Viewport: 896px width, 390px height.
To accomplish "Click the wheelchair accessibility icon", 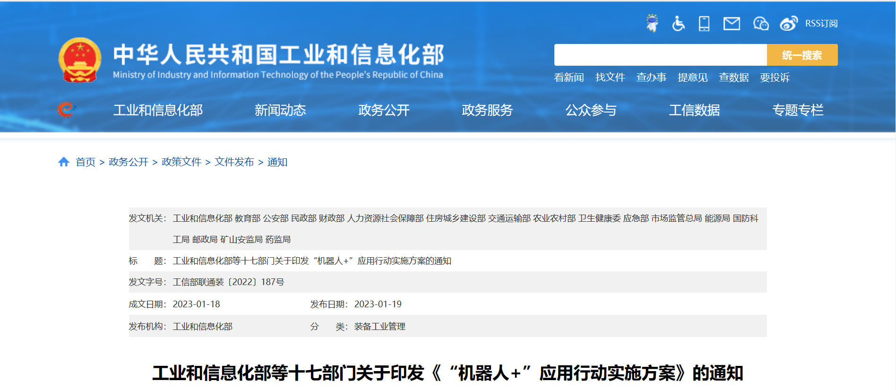I will tap(678, 23).
